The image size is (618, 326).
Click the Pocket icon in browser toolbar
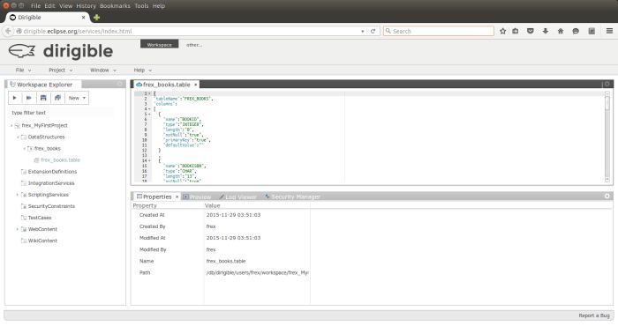pos(531,31)
